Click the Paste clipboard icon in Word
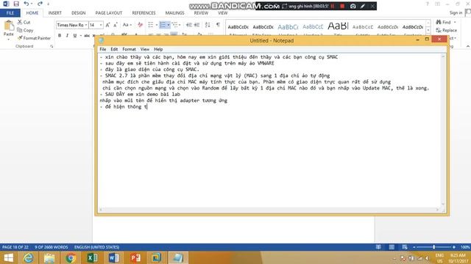The width and height of the screenshot is (471, 264). (x=9, y=26)
